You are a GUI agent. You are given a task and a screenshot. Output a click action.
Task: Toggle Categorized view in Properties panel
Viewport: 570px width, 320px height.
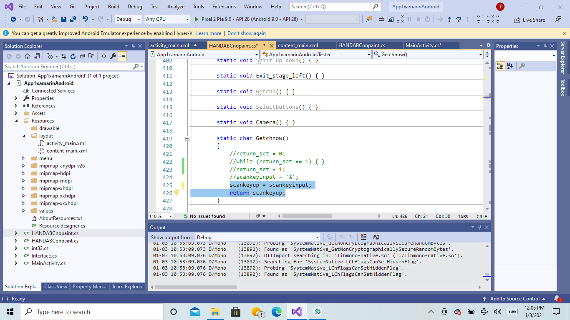500,66
